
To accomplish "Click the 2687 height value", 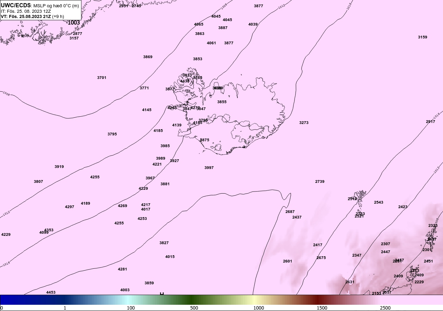I will pos(290,212).
